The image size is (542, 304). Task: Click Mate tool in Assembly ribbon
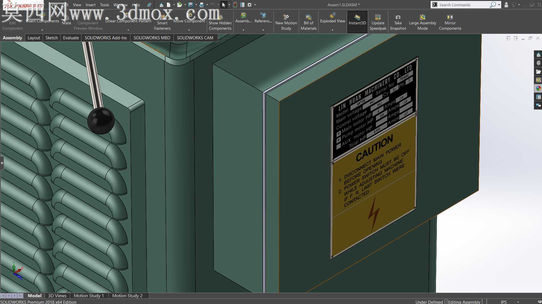(x=66, y=20)
